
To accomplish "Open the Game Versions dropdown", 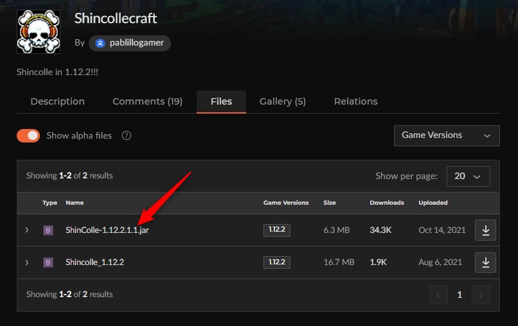I will tap(447, 135).
